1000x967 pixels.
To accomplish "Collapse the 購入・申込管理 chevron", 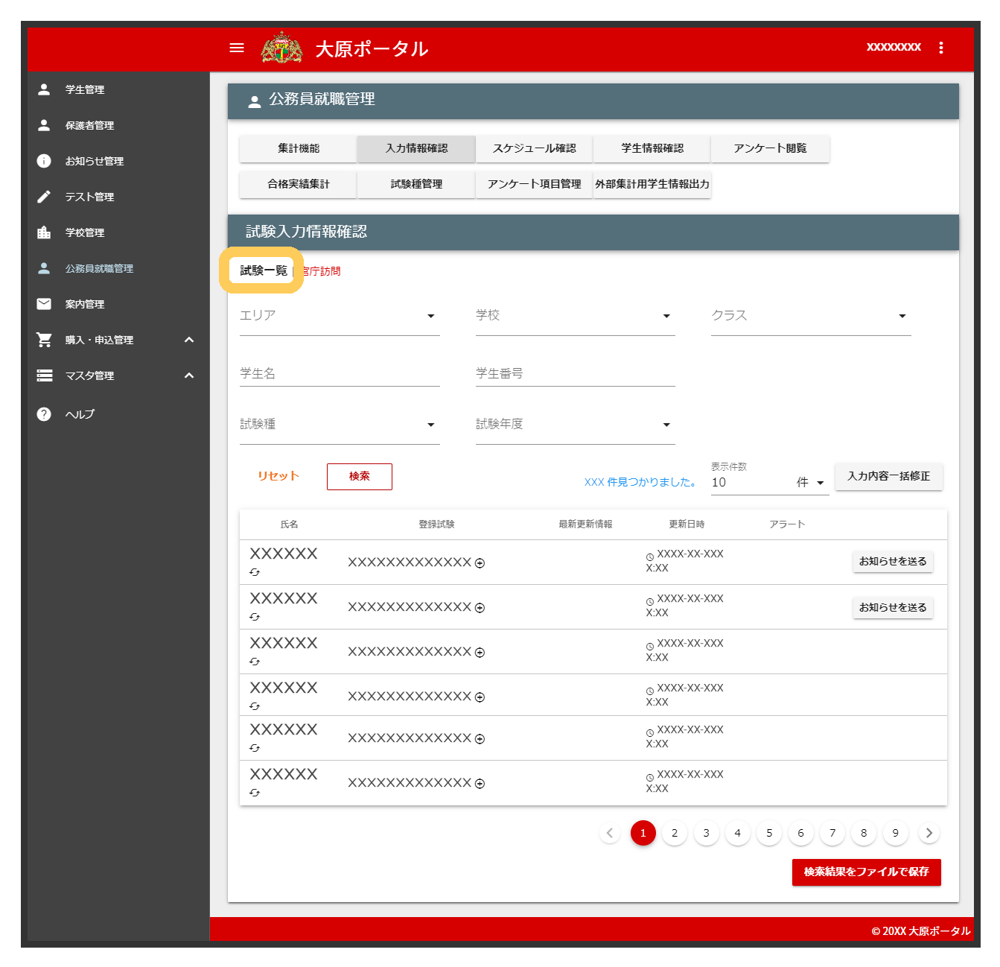I will click(x=189, y=340).
